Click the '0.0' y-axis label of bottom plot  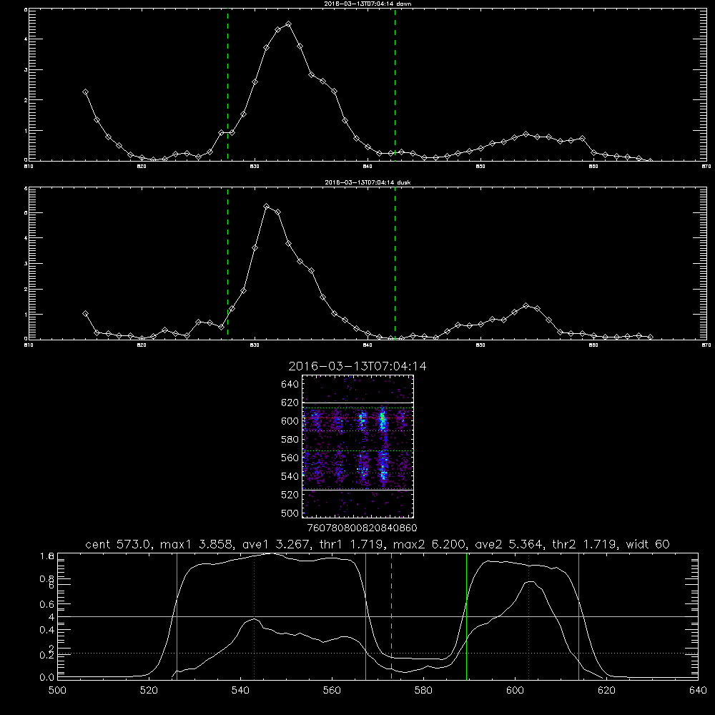(x=47, y=678)
